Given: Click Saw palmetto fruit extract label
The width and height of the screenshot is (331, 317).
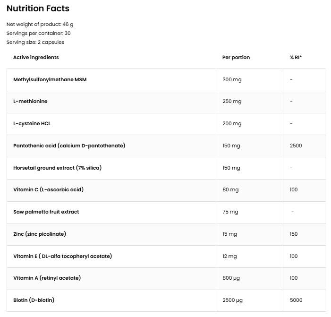Looking at the screenshot, I should (x=46, y=212).
